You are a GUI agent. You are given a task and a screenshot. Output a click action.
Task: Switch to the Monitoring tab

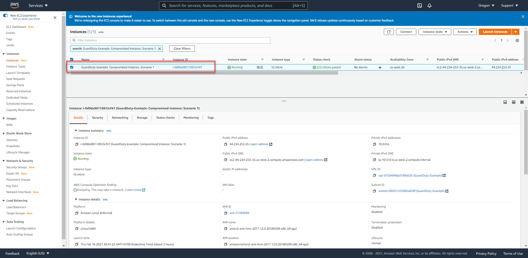[191, 118]
